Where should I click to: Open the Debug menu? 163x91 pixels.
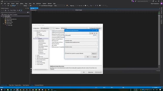click(x=21, y=4)
